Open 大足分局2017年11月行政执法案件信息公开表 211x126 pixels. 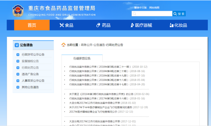(x=95, y=121)
